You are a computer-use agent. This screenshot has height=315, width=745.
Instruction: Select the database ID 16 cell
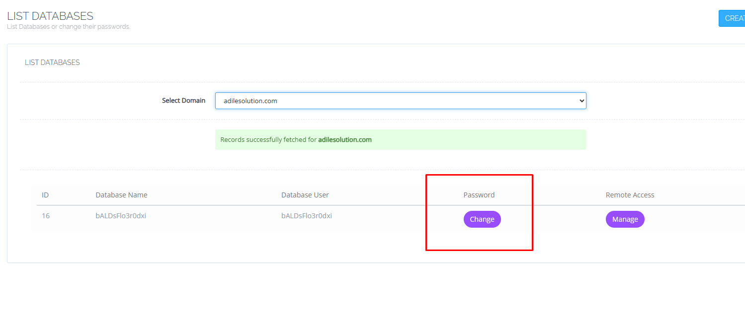click(x=46, y=216)
